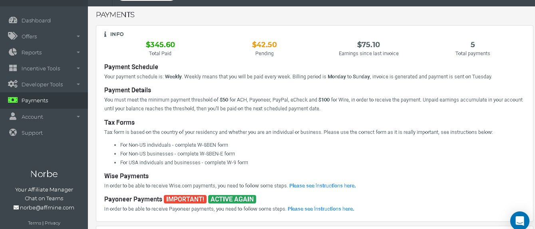Click the Support lifebuoy icon
The height and width of the screenshot is (229, 535).
click(x=13, y=133)
